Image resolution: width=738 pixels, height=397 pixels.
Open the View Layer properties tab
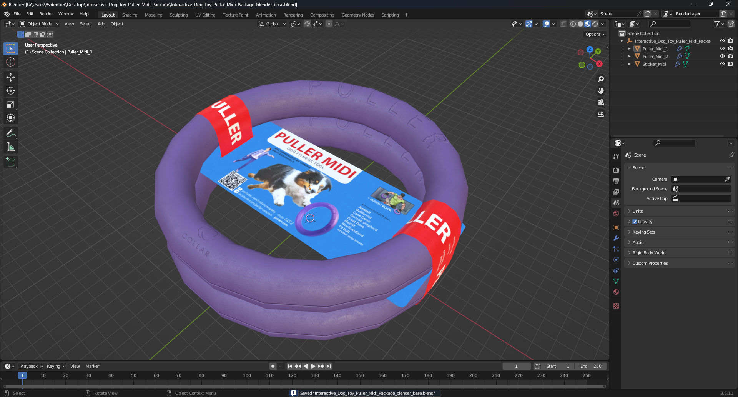click(x=616, y=192)
